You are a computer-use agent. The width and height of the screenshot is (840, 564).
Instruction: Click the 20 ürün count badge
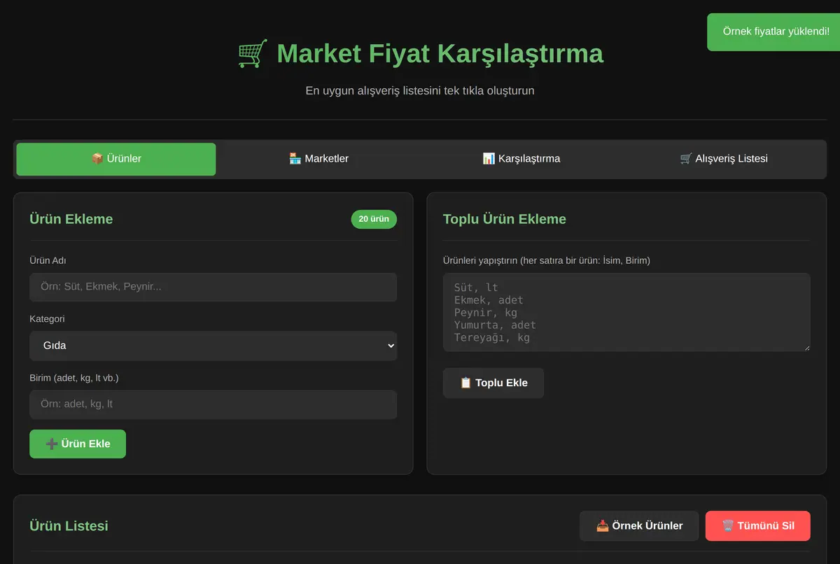tap(374, 219)
